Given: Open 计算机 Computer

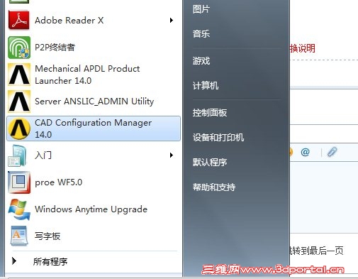Looking at the screenshot, I should point(206,86).
